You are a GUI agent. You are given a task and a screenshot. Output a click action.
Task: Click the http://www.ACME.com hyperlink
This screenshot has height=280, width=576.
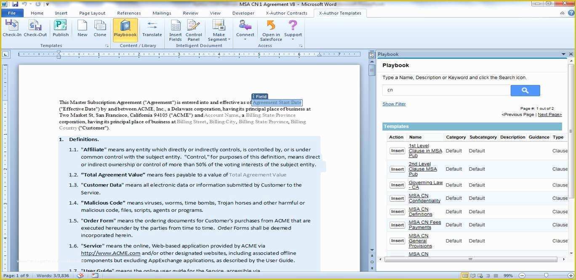coord(111,253)
